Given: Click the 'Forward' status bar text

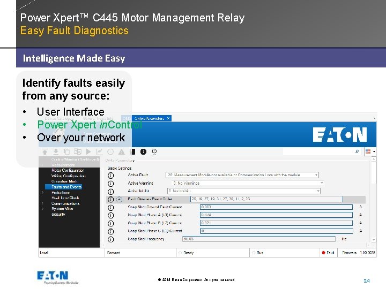Looking at the screenshot, I should (x=114, y=253).
